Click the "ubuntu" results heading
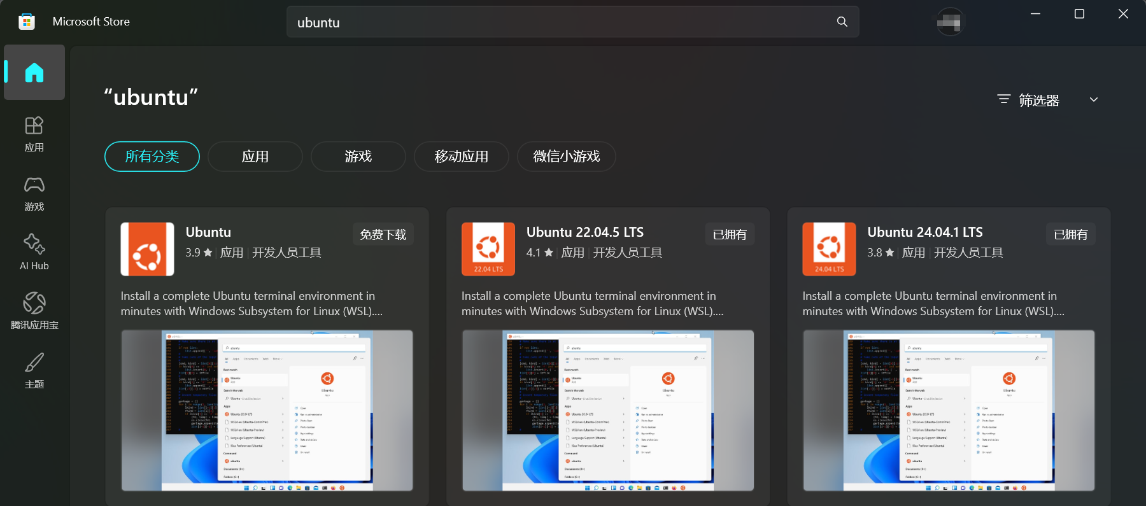This screenshot has width=1146, height=506. point(152,97)
